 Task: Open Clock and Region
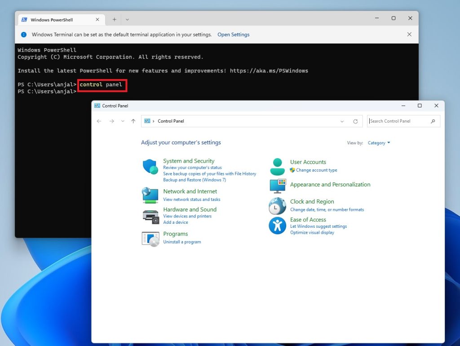pos(312,201)
